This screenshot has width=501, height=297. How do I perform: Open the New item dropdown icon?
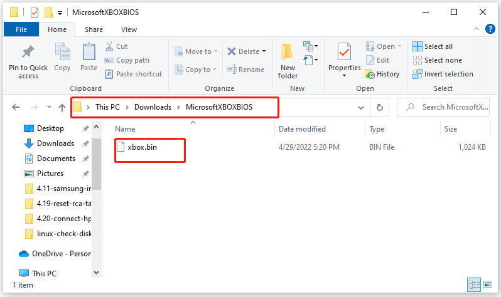310,46
